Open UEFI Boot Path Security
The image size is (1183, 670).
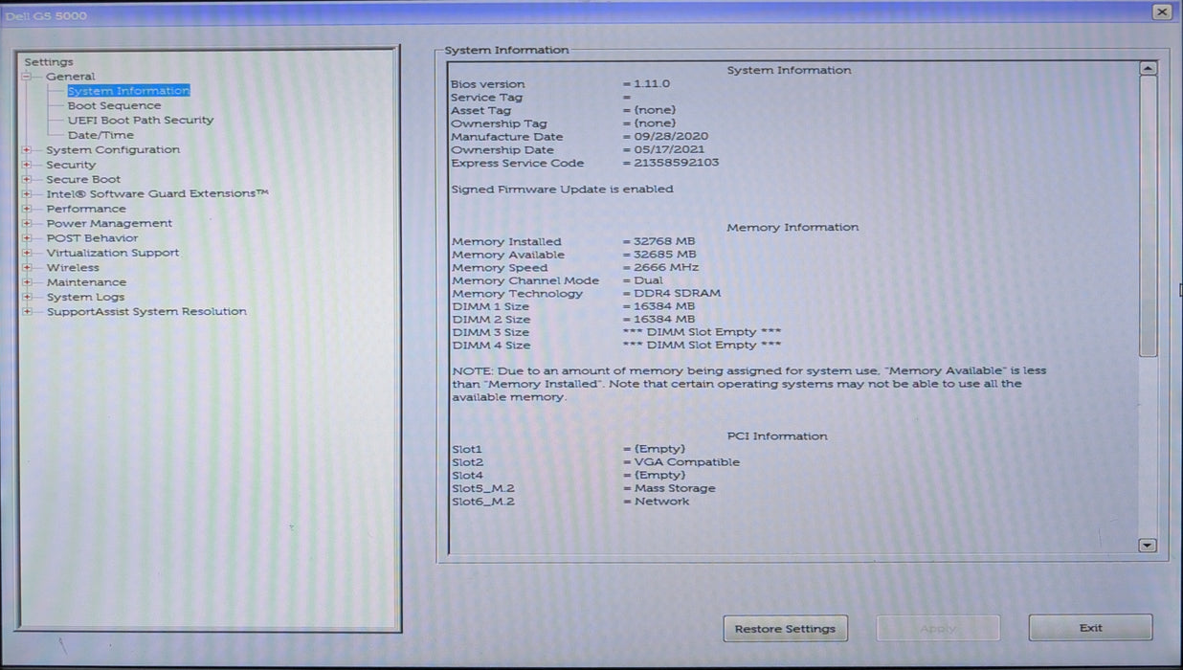click(x=141, y=121)
